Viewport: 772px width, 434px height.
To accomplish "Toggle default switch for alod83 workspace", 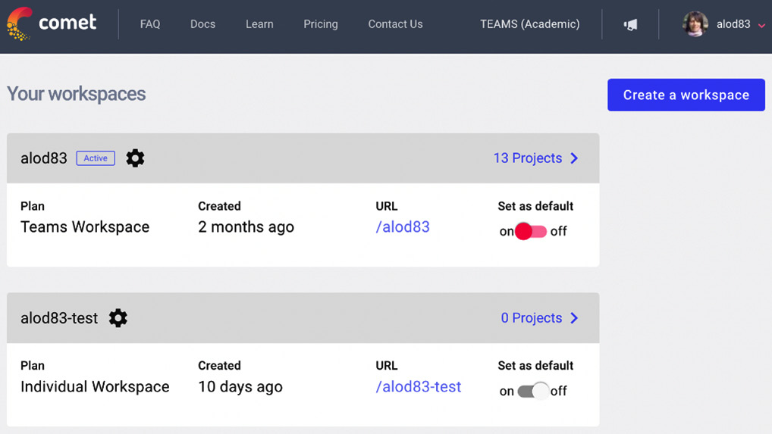I will tap(531, 231).
